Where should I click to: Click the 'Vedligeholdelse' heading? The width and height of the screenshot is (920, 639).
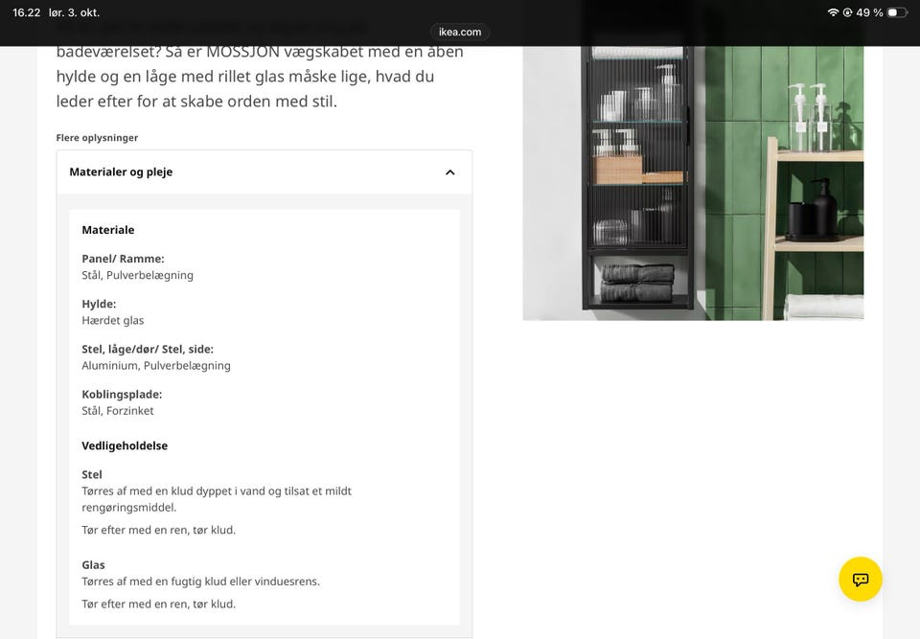click(x=125, y=445)
